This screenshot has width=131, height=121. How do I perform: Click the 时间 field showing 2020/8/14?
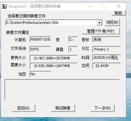click(106, 58)
